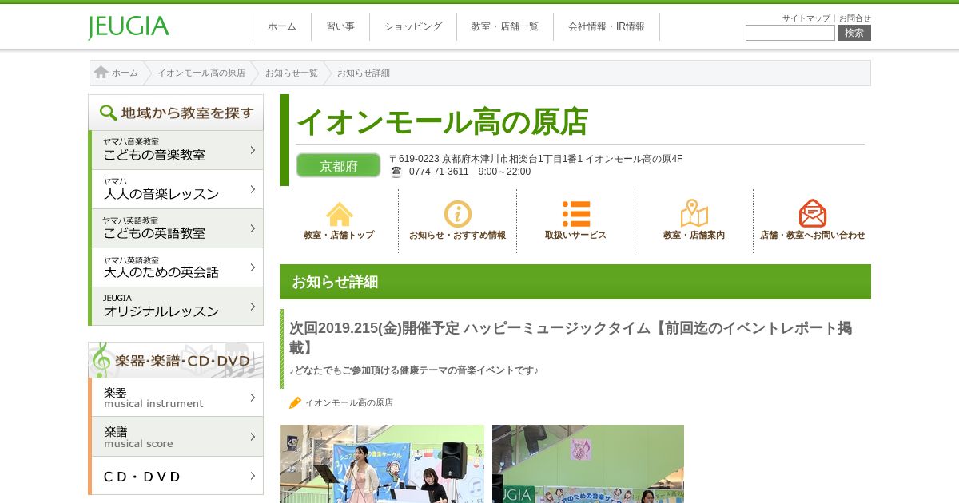This screenshot has width=959, height=503.
Task: Click the お知らせ詳細 section header
Action: [575, 282]
